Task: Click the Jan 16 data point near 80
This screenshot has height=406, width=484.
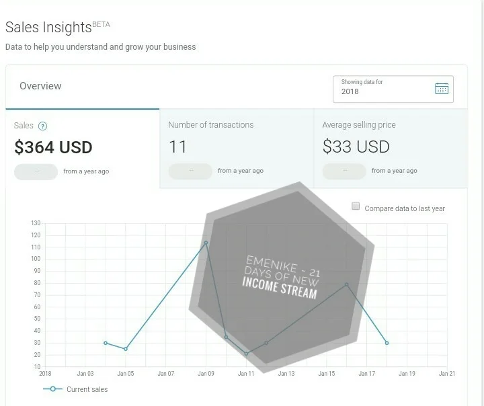Action: tap(347, 284)
